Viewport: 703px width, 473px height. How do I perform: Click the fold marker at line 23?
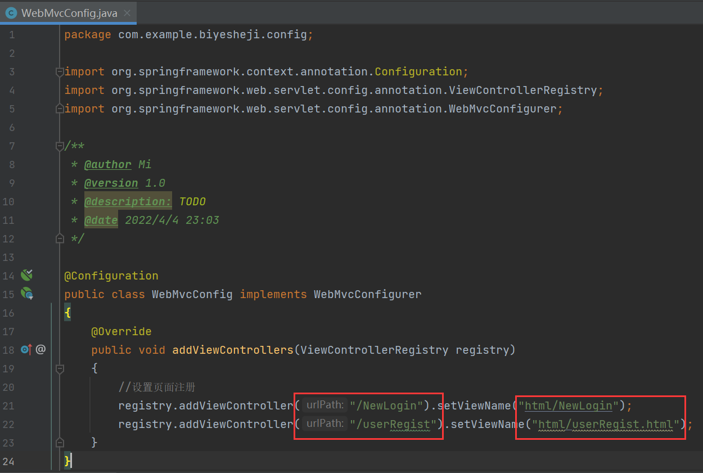pyautogui.click(x=60, y=442)
